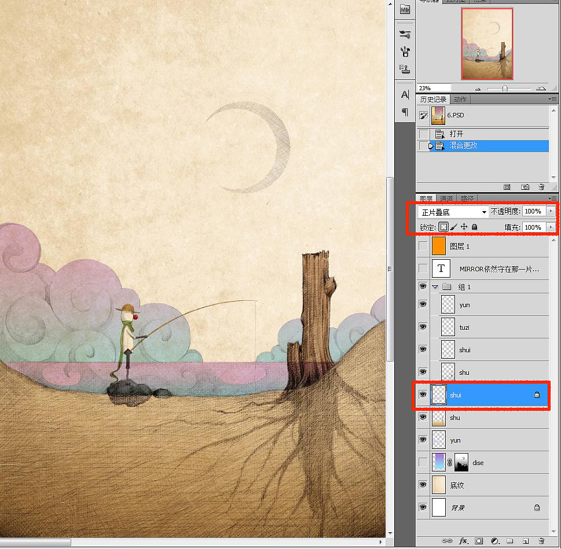Select the 打开 history state
The image size is (561, 549).
point(456,134)
